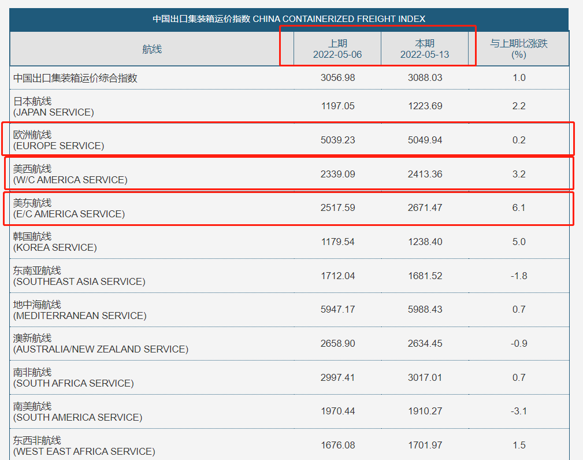Click the Mediterranean service change 0.7
Viewport: 583px width, 460px height.
[x=519, y=309]
